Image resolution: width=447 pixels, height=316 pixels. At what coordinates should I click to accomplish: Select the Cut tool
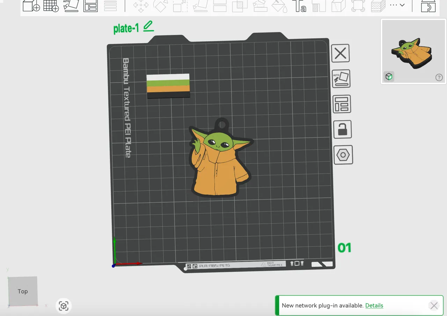220,6
